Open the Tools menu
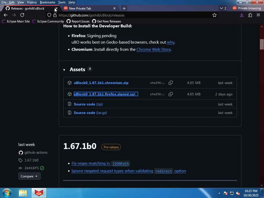The image size is (264, 198). (62, 2)
